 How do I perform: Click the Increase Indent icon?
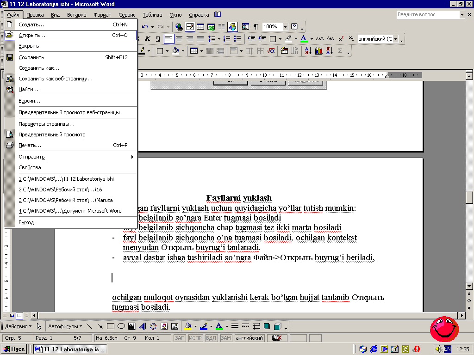pos(262,39)
